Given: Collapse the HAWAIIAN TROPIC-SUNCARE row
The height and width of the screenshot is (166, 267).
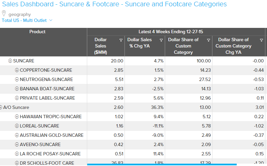Looking at the screenshot, I should pyautogui.click(x=17, y=117).
